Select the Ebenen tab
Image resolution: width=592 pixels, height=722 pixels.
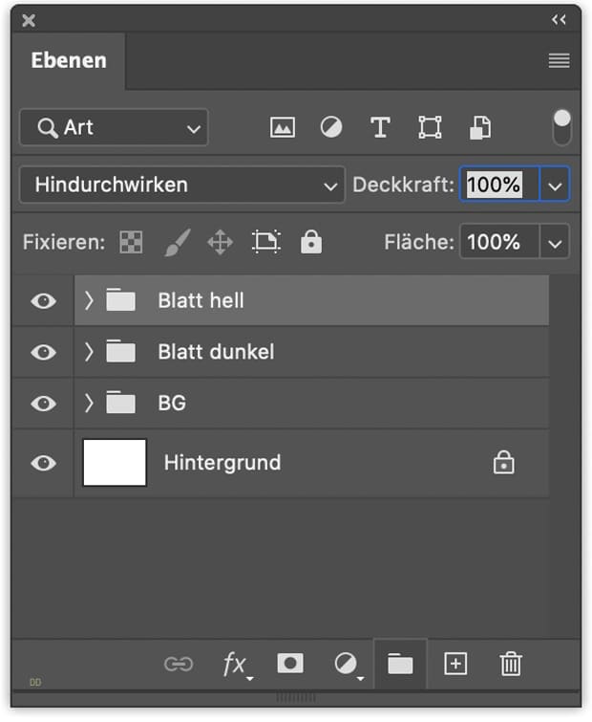(x=69, y=61)
